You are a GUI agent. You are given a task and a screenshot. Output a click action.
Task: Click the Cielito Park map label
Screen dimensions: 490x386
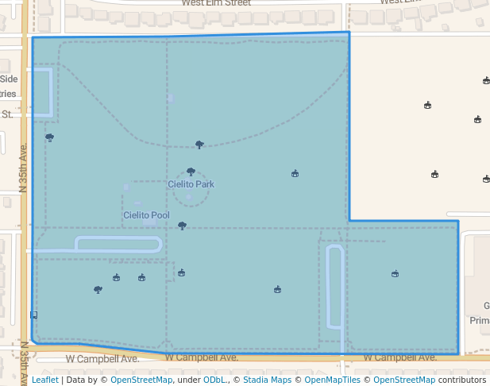[191, 184]
